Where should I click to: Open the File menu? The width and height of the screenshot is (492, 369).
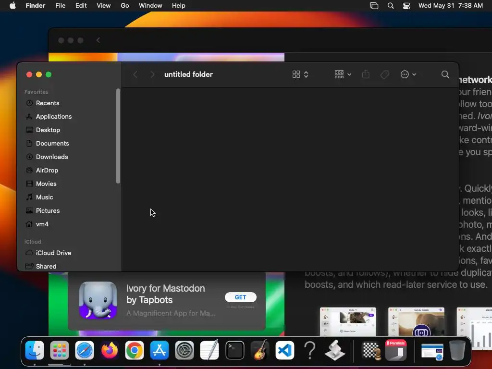point(60,6)
